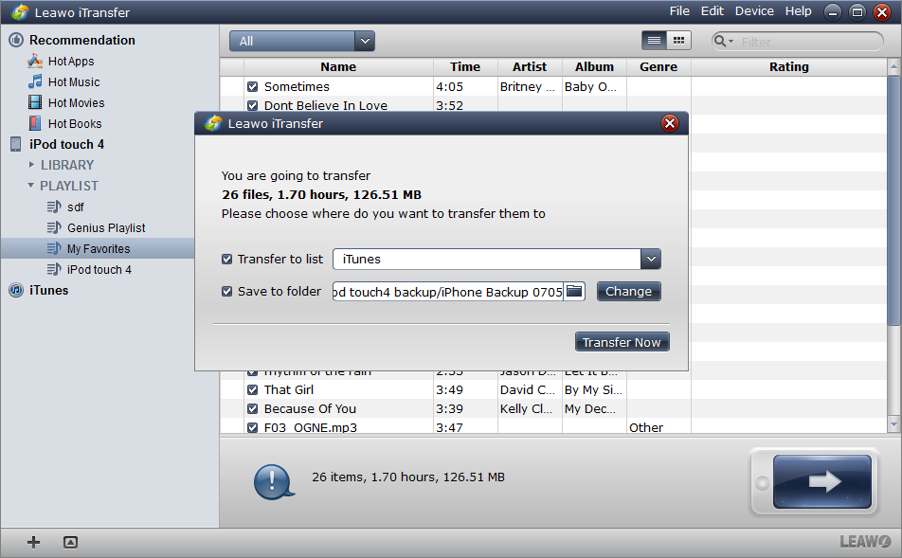
Task: Click the Transfer Now button
Action: pyautogui.click(x=622, y=342)
